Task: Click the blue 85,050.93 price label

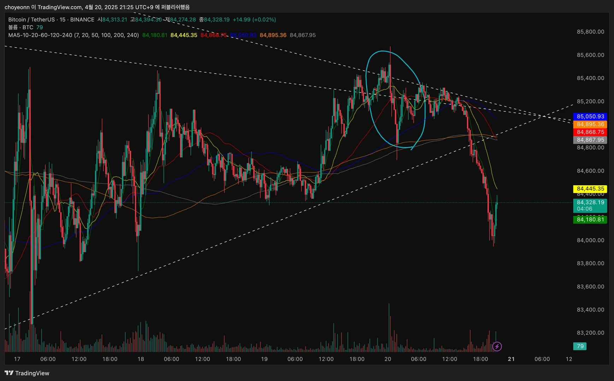Action: [590, 116]
